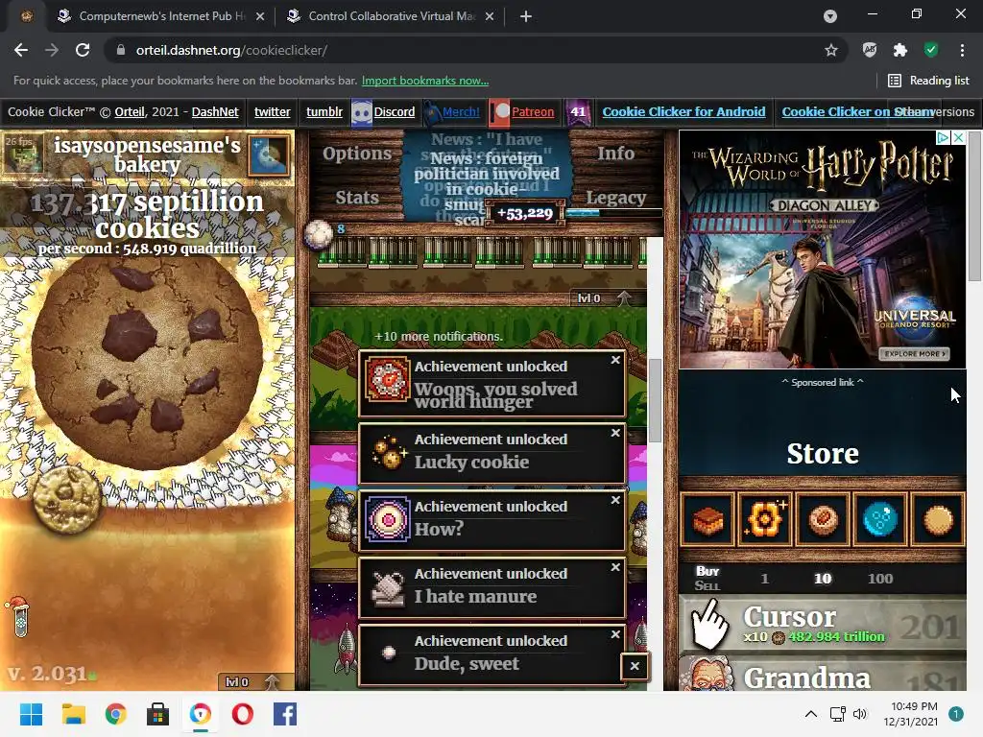Viewport: 983px width, 737px height.
Task: Switch store to Buy mode
Action: [x=707, y=572]
